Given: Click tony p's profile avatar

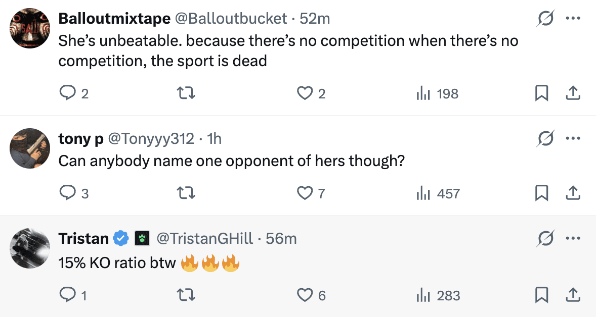Looking at the screenshot, I should tap(29, 148).
